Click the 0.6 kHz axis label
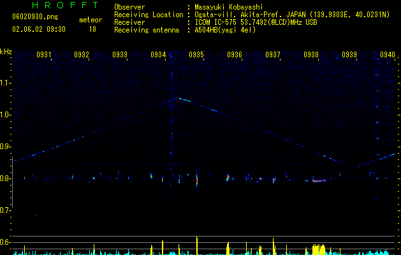Image resolution: width=401 pixels, height=255 pixels. 6,242
